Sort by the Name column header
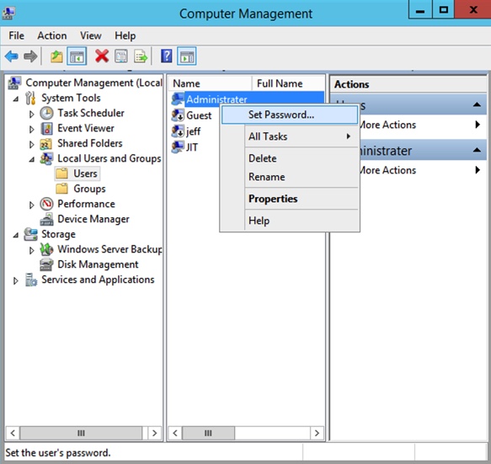 click(210, 83)
